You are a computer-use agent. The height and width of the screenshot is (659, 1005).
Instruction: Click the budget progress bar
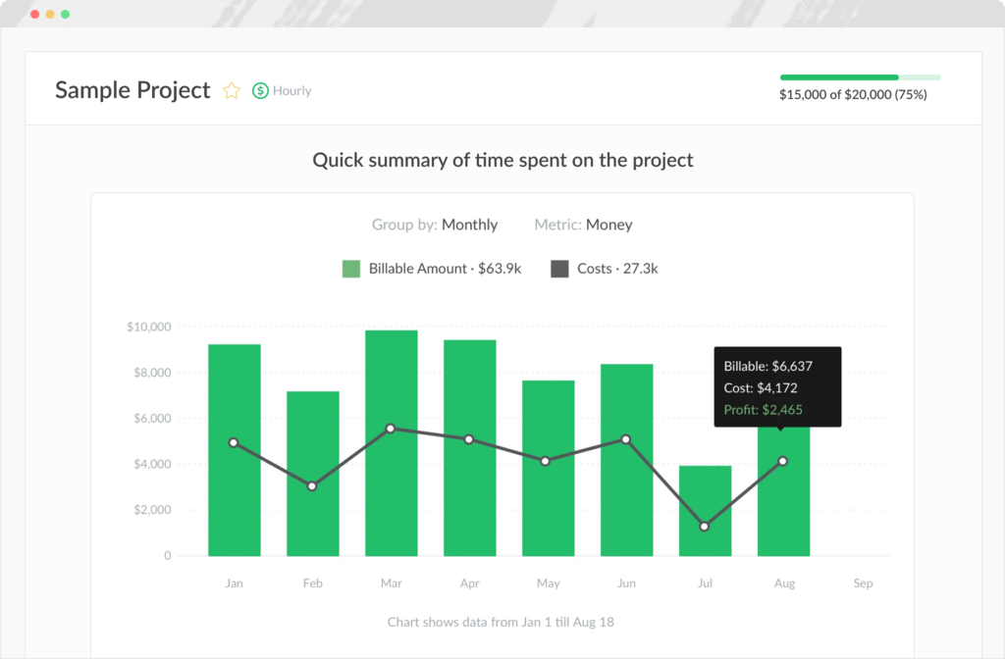tap(859, 76)
